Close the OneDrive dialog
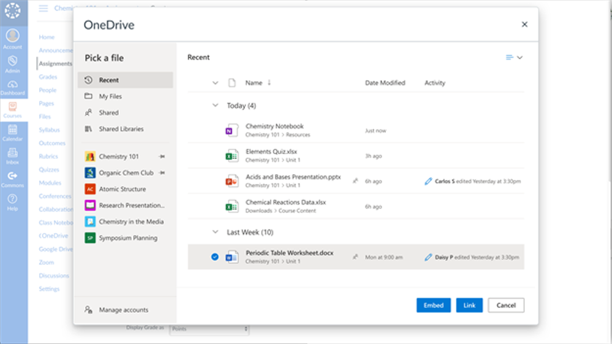 (x=524, y=24)
